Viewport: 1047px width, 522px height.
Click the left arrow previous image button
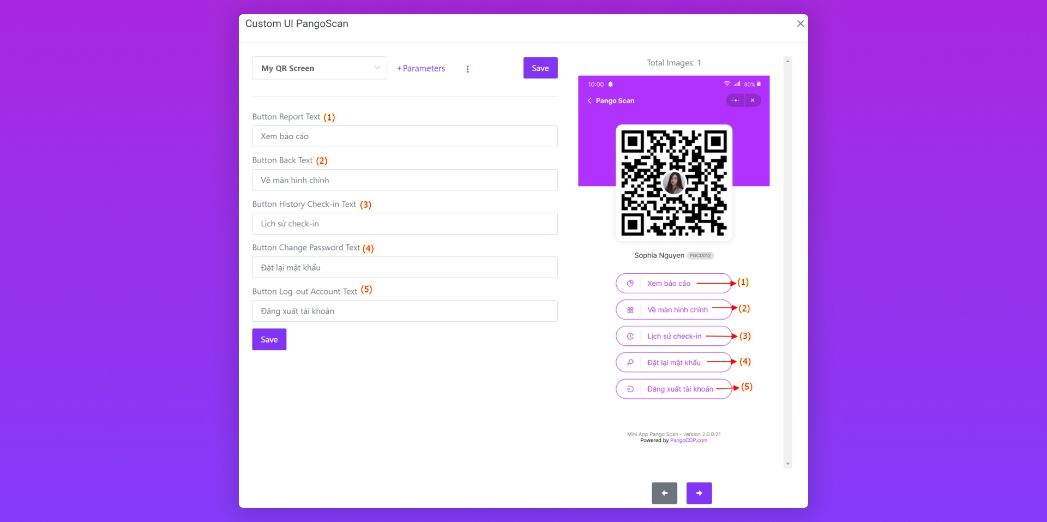pyautogui.click(x=664, y=493)
